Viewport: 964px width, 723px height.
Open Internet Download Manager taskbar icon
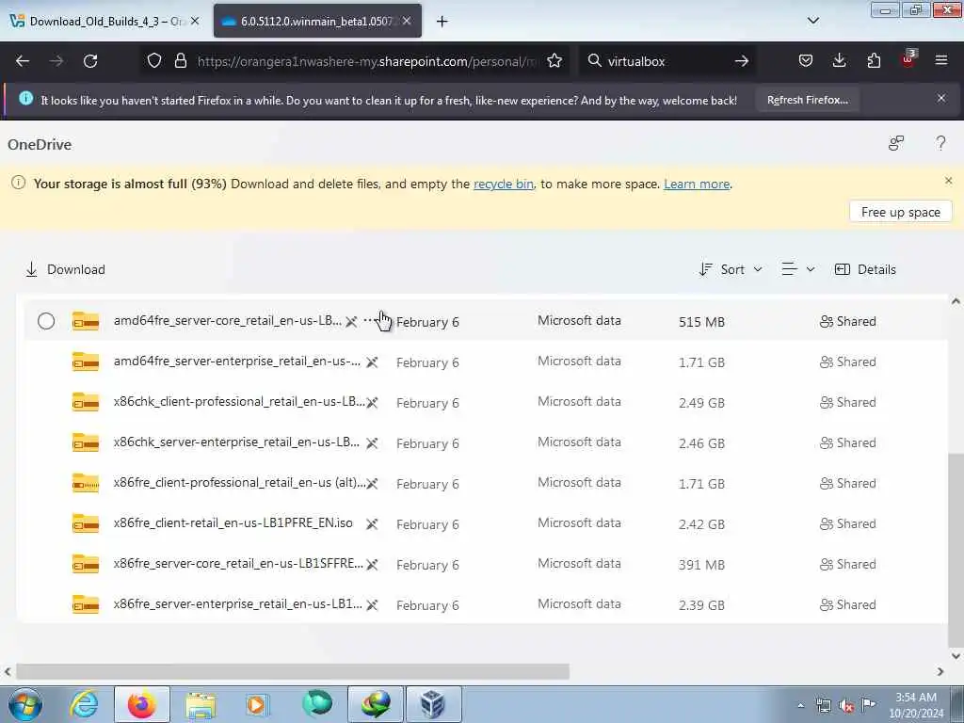375,704
